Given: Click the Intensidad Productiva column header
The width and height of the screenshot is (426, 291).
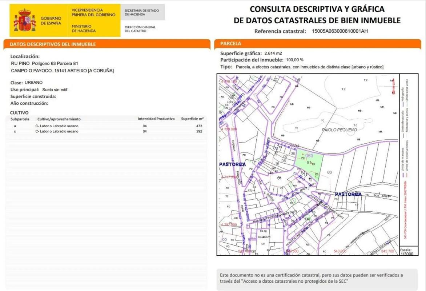Looking at the screenshot, I should tap(156, 119).
